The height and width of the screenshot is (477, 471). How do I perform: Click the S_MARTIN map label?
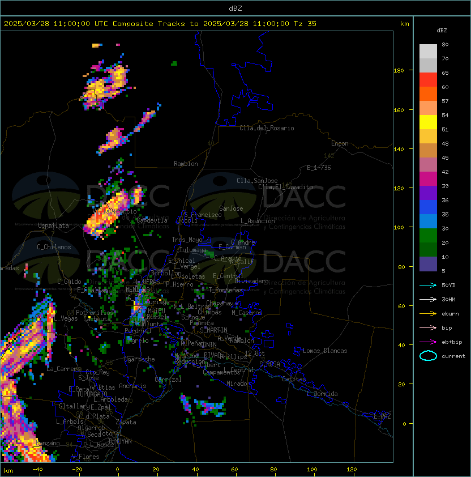[x=213, y=330]
